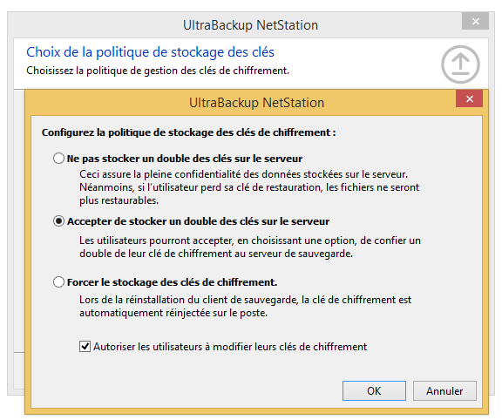This screenshot has height=420, width=502.
Task: Click the 'Néanmoins, si l'utilisateur perd sa clé' line
Action: coord(249,187)
